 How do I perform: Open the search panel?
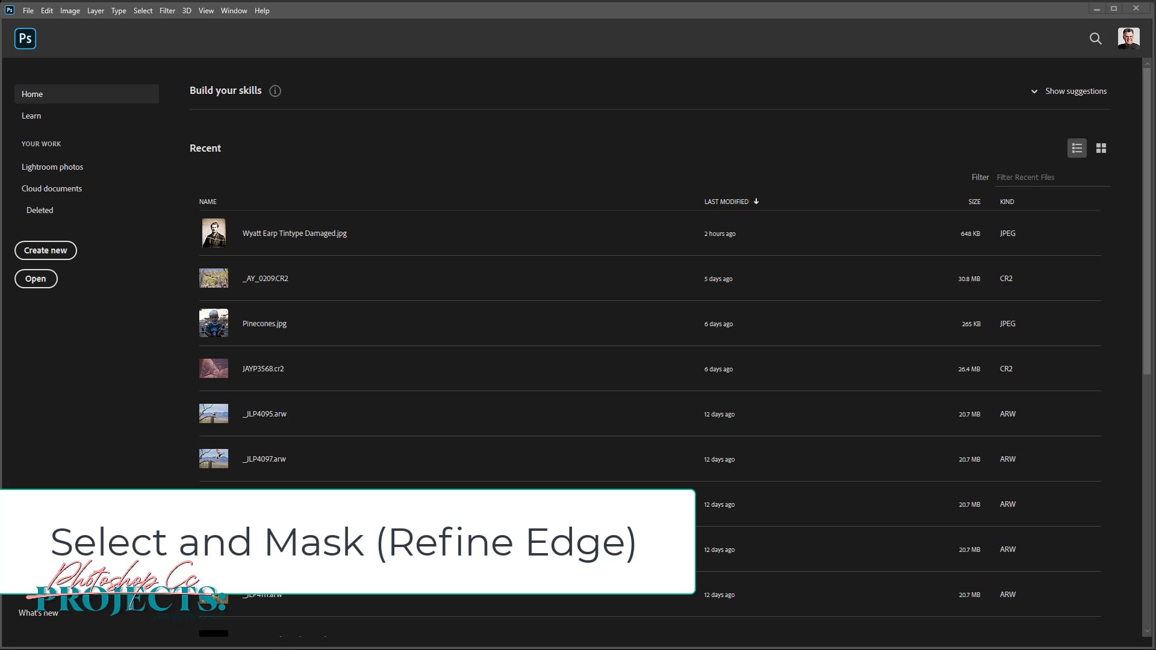(1095, 38)
